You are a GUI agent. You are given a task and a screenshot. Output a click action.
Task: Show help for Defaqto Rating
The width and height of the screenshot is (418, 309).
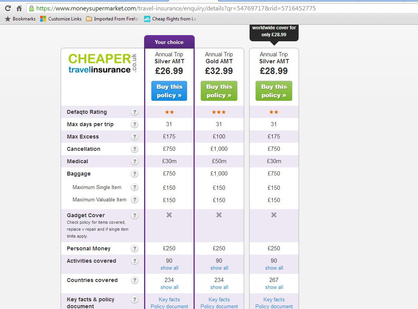[x=134, y=112]
